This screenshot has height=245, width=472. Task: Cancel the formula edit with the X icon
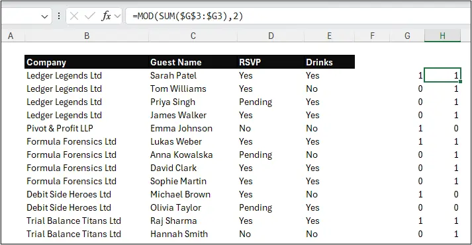(x=74, y=16)
